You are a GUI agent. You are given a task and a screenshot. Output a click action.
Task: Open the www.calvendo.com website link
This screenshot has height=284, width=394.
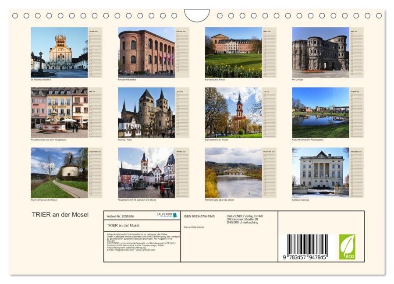(146, 250)
